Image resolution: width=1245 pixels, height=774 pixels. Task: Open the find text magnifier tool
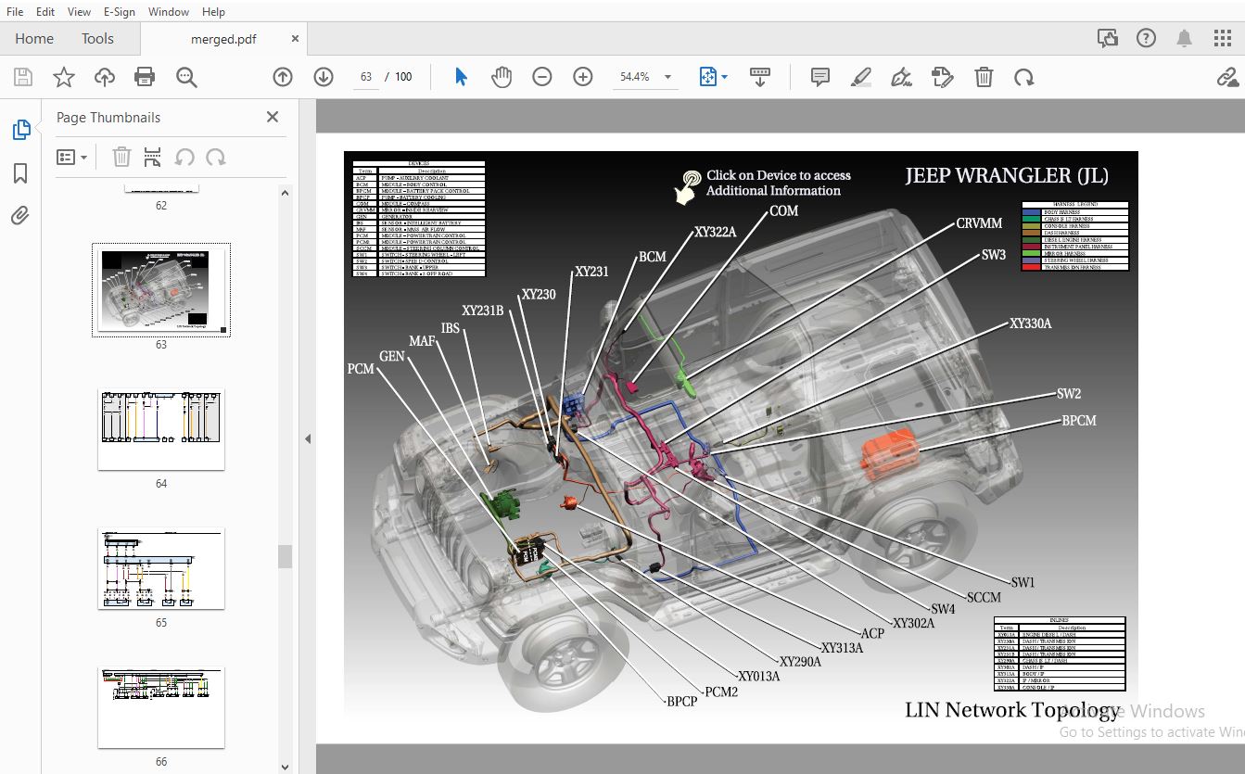pyautogui.click(x=186, y=77)
